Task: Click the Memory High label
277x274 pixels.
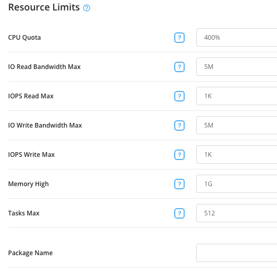Action: pyautogui.click(x=29, y=184)
